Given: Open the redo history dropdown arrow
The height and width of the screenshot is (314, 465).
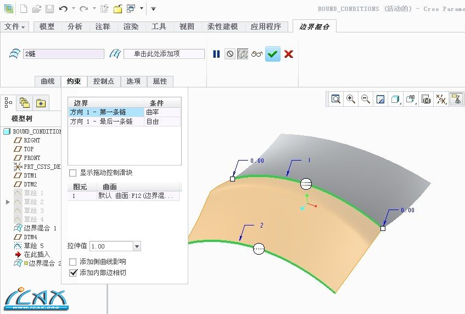Looking at the screenshot, I should (94, 9).
